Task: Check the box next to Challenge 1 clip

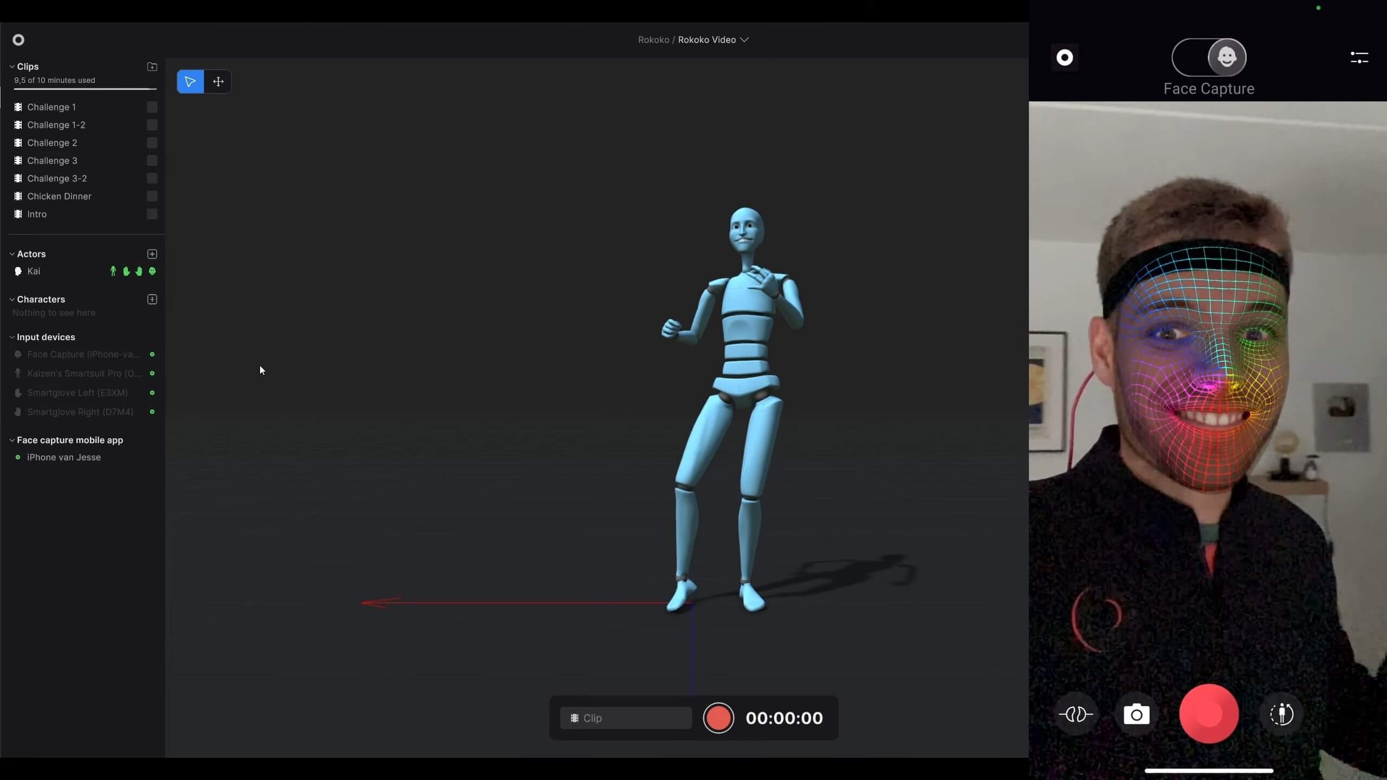Action: 152,107
